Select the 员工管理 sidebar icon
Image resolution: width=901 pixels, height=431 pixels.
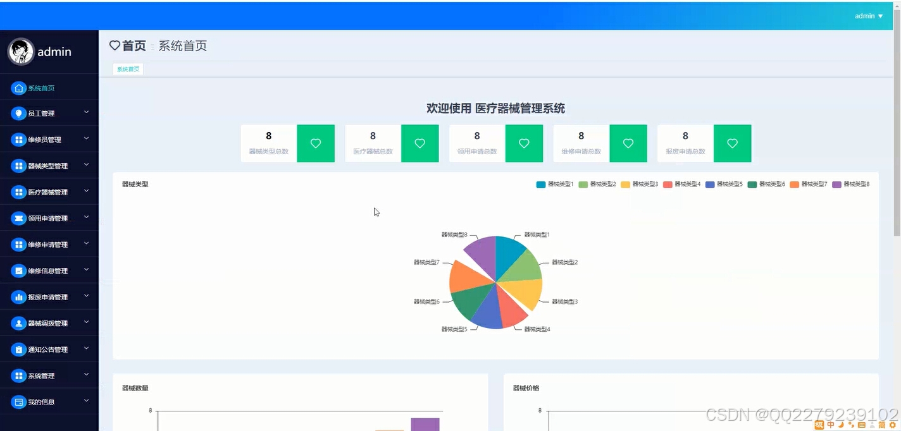[20, 112]
